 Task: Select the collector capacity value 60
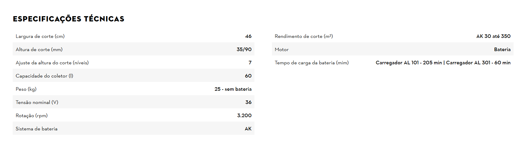[248, 76]
